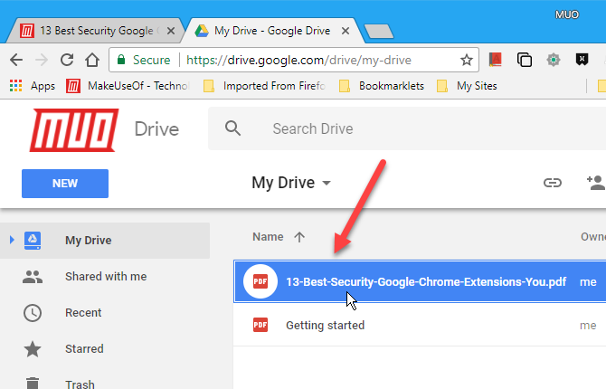Click the Chrome profile name MUO
The width and height of the screenshot is (606, 389).
(x=566, y=14)
